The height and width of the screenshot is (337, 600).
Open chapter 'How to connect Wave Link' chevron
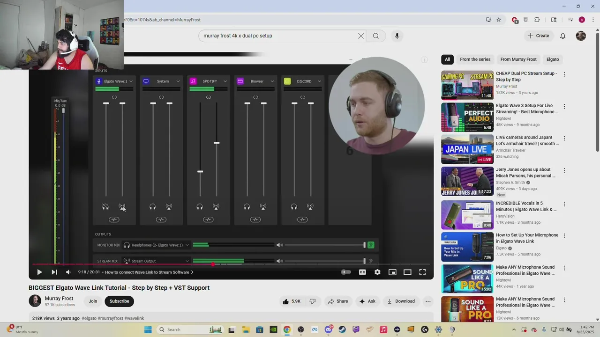point(192,272)
